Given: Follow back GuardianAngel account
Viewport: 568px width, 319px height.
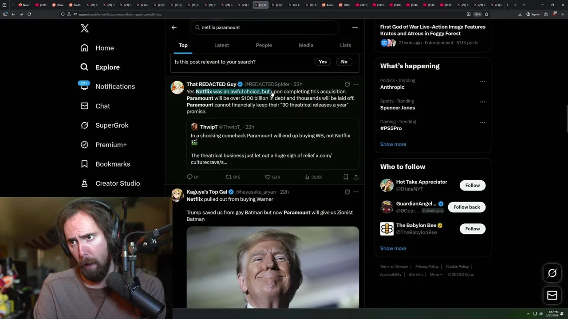Looking at the screenshot, I should 467,207.
